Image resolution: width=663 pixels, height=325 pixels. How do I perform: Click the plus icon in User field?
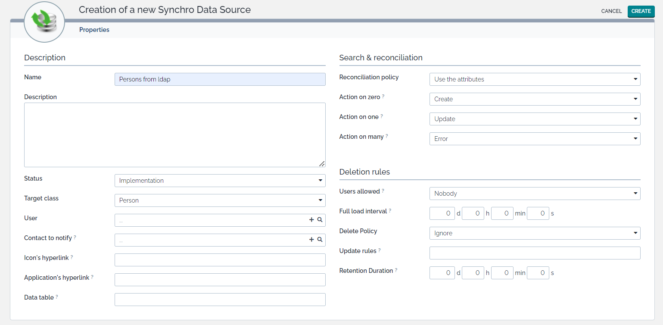click(x=311, y=220)
